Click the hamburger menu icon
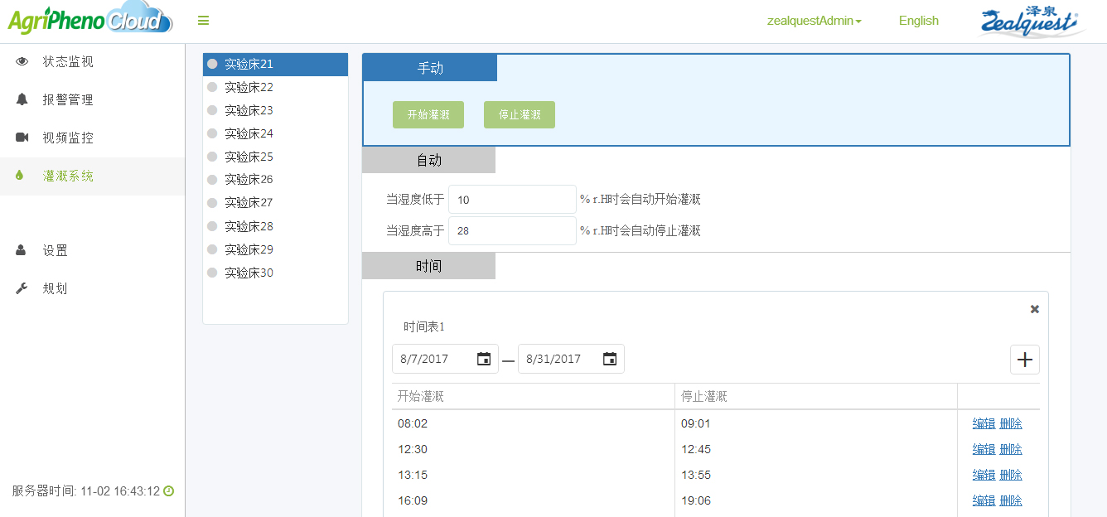 (x=203, y=21)
